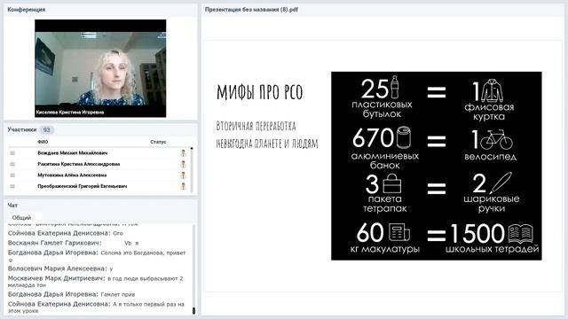Select participant Мутовкина Алёна Алексеевна
568x319 pixels.
click(x=72, y=175)
